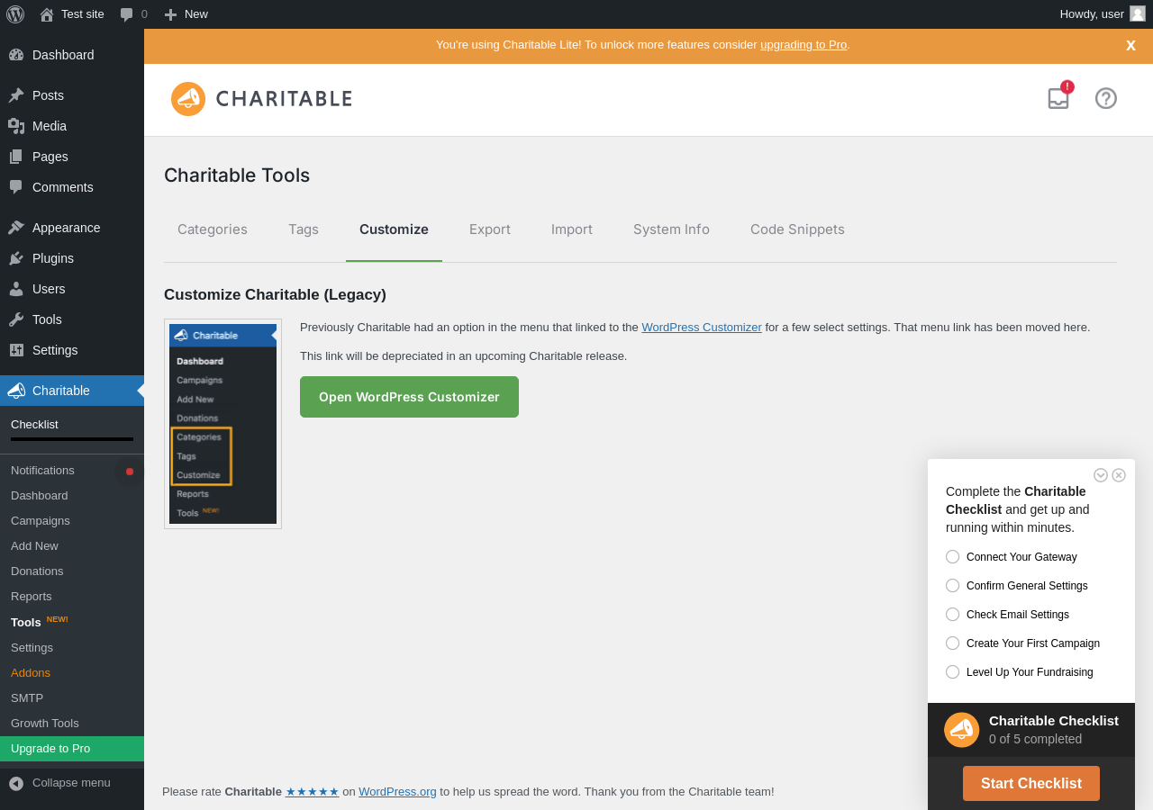1153x810 pixels.
Task: Follow the WordPress Customizer text link
Action: coord(702,328)
